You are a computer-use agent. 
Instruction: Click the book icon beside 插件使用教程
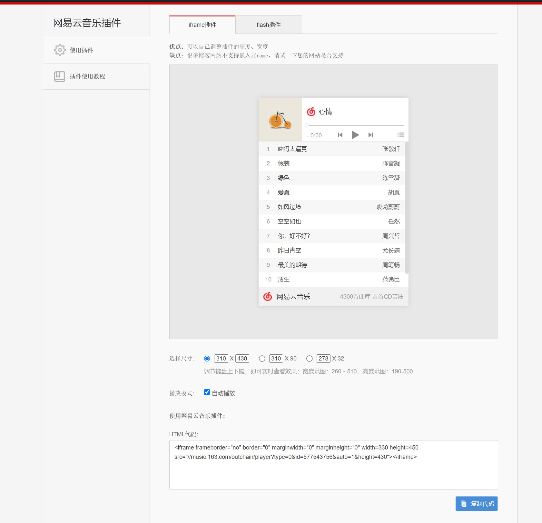pyautogui.click(x=59, y=76)
